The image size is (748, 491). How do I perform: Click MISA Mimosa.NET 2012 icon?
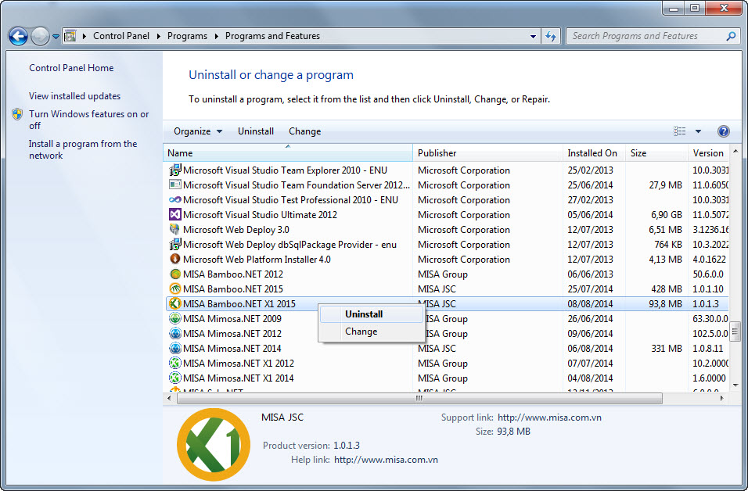tap(175, 333)
